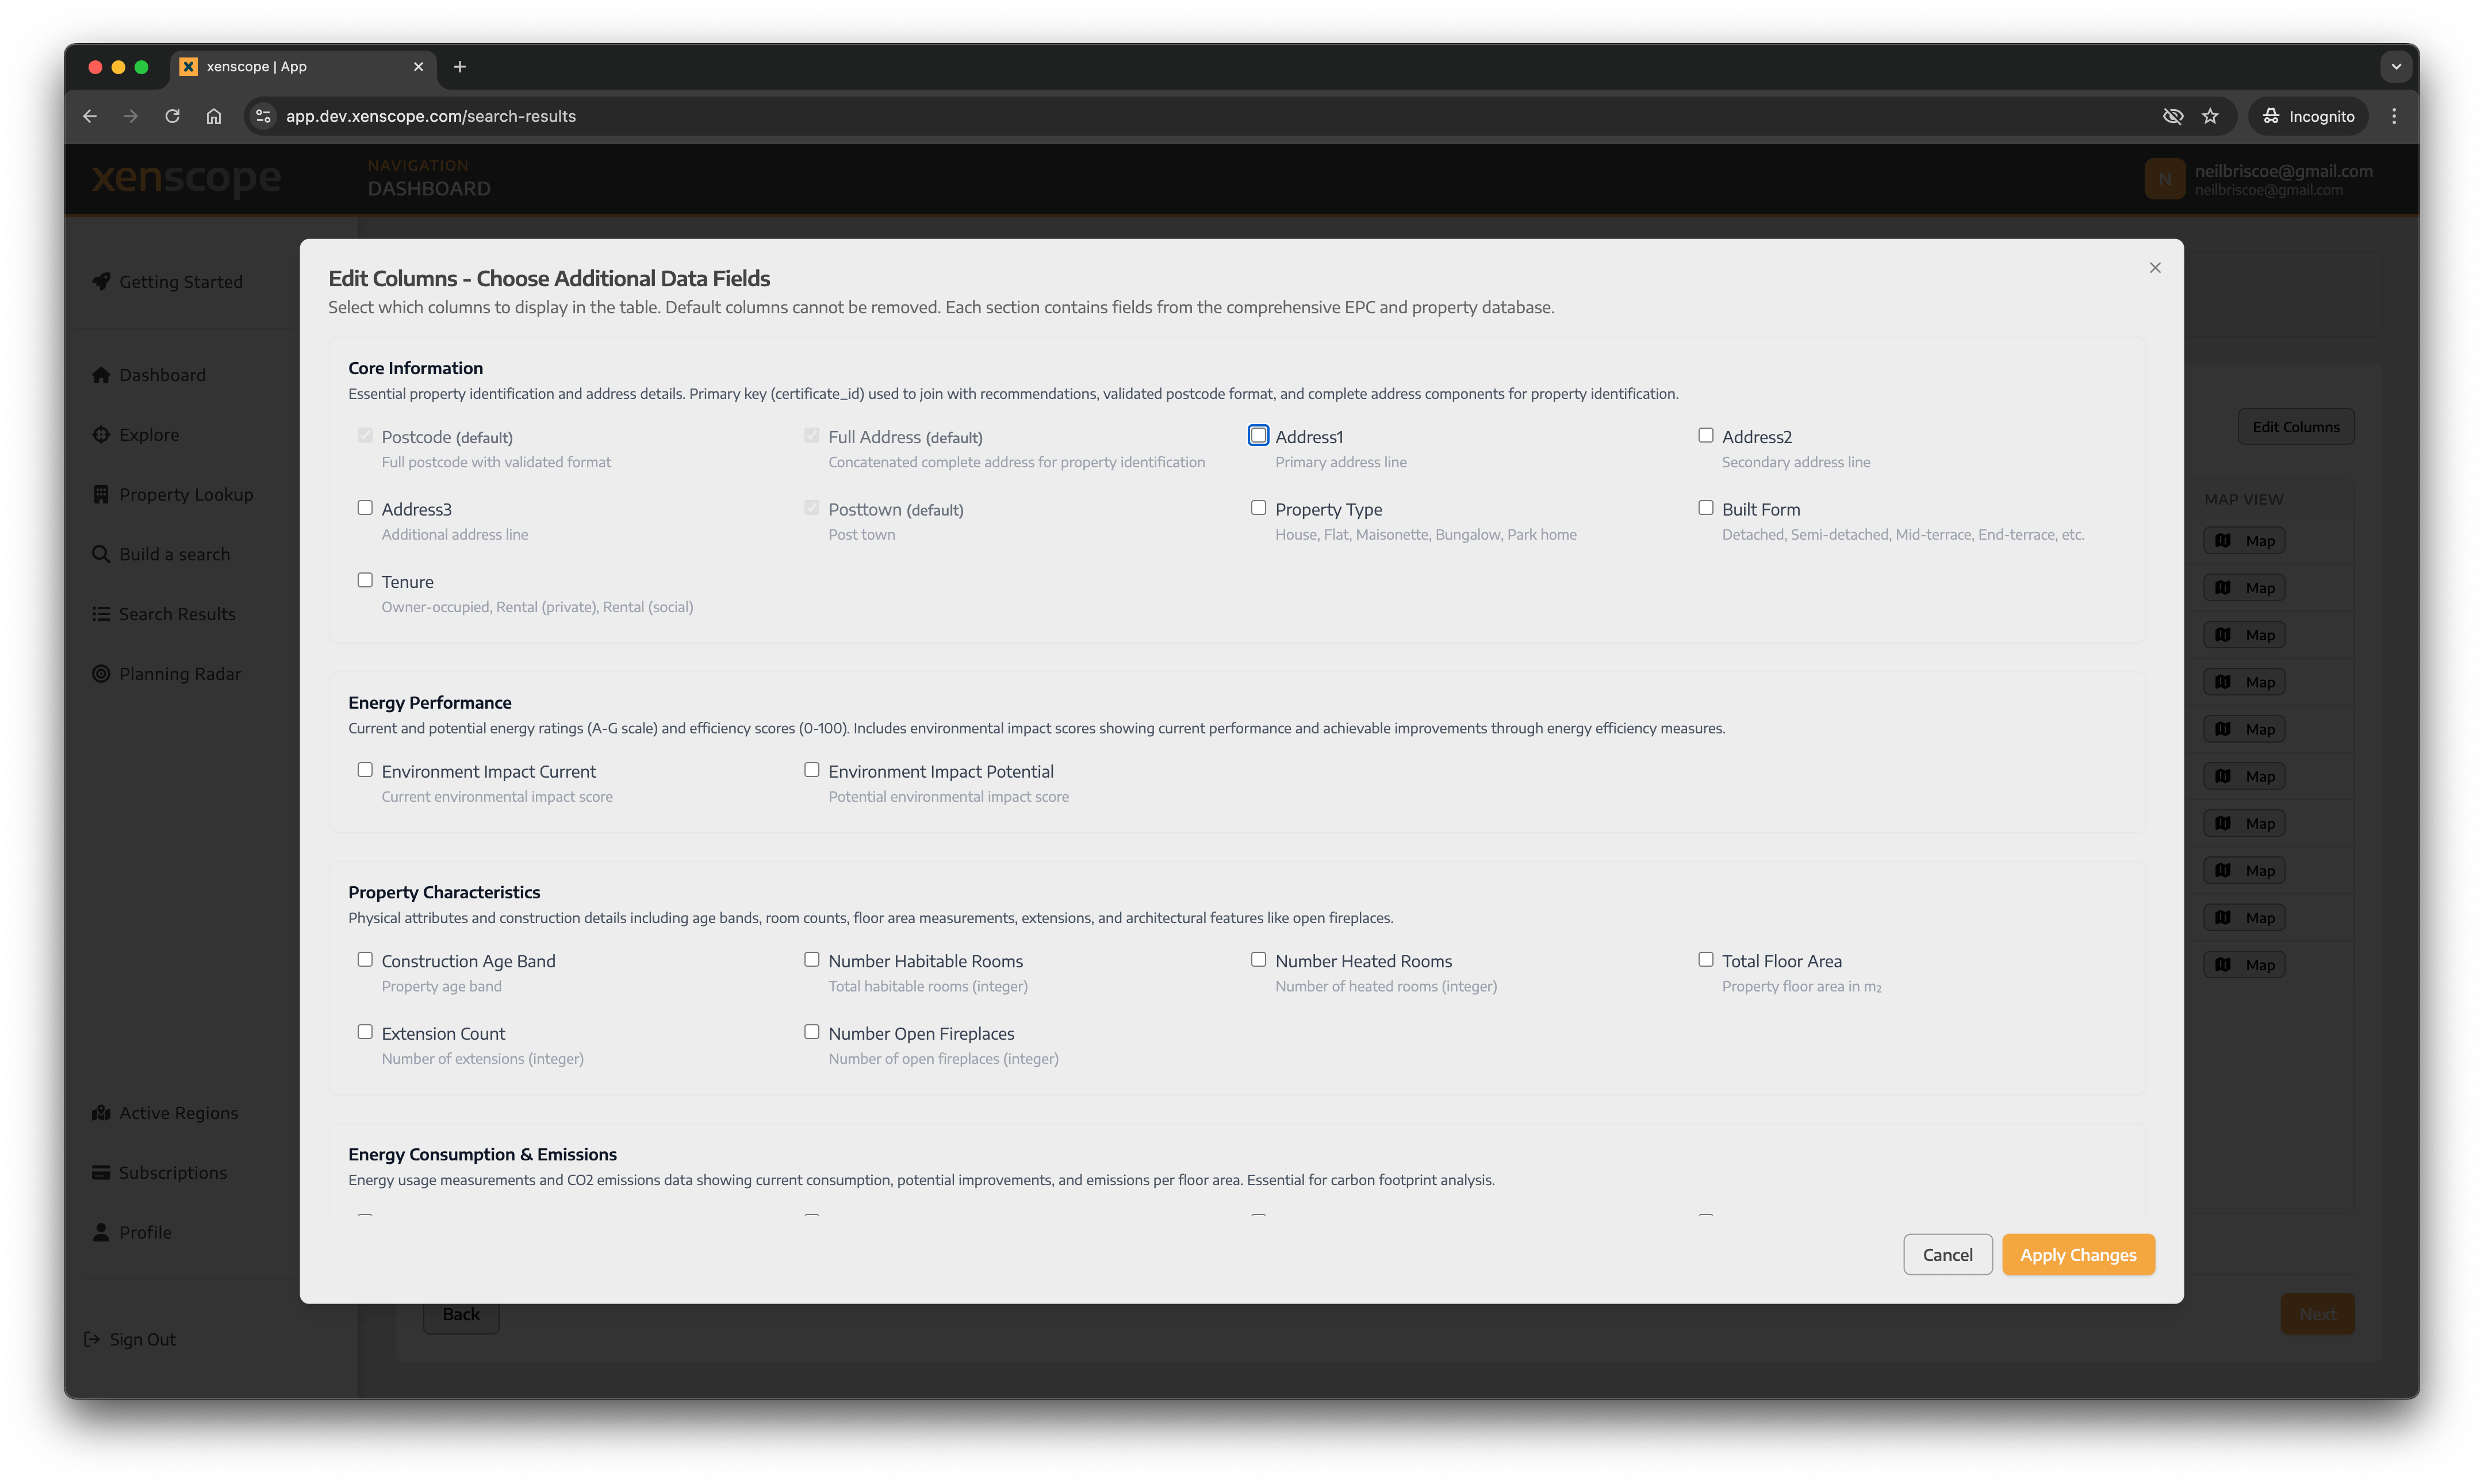Open a new browser tab
This screenshot has width=2484, height=1484.
click(459, 67)
